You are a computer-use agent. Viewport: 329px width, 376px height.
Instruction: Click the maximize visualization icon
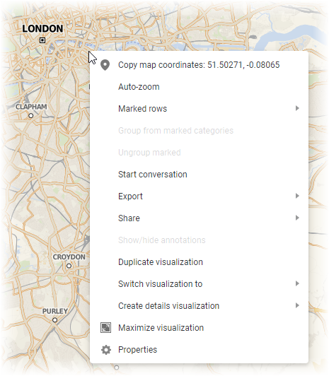pos(105,327)
